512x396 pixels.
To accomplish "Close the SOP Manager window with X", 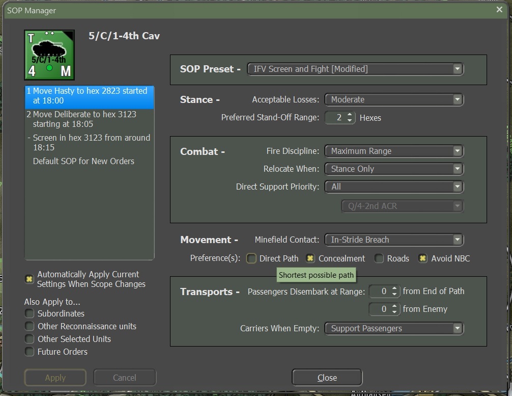I will [x=499, y=10].
